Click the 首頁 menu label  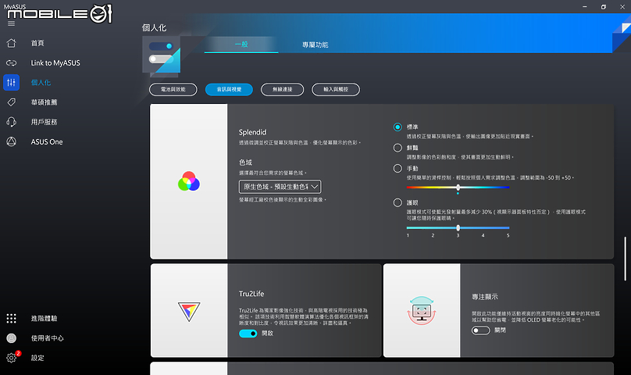(x=37, y=43)
